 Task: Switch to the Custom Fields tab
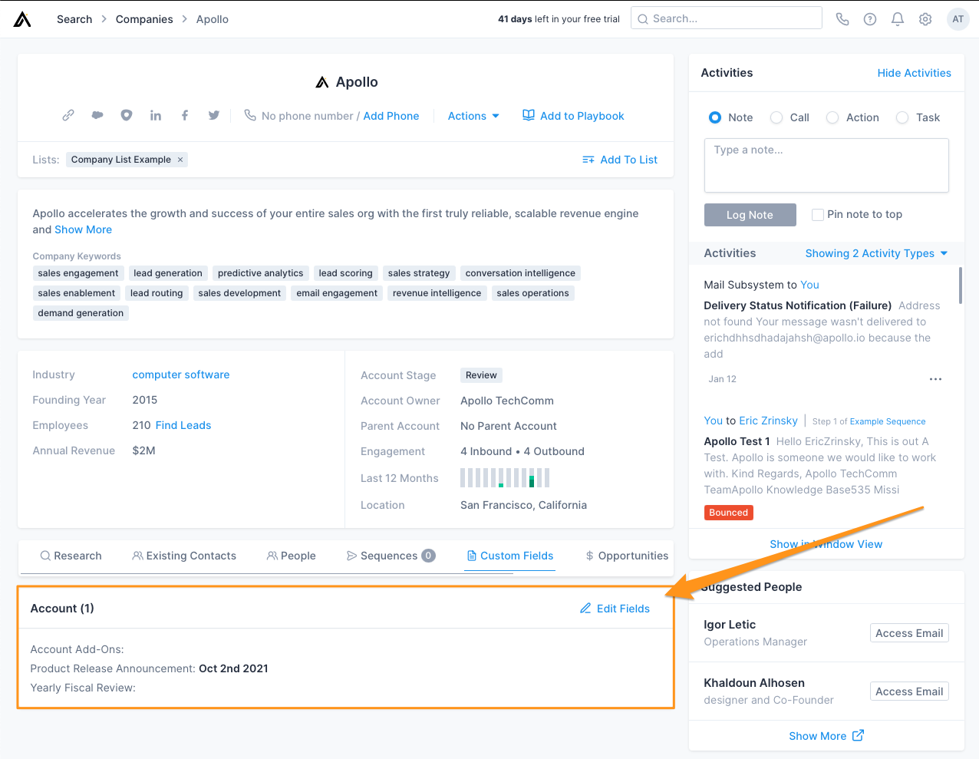pos(509,556)
